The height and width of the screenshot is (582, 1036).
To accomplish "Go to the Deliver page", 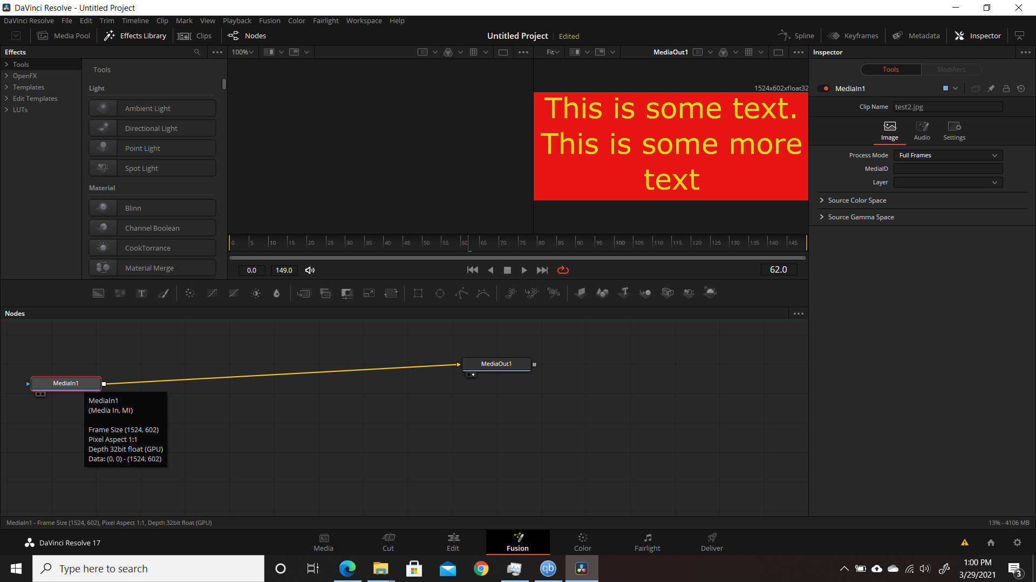I will click(x=712, y=542).
